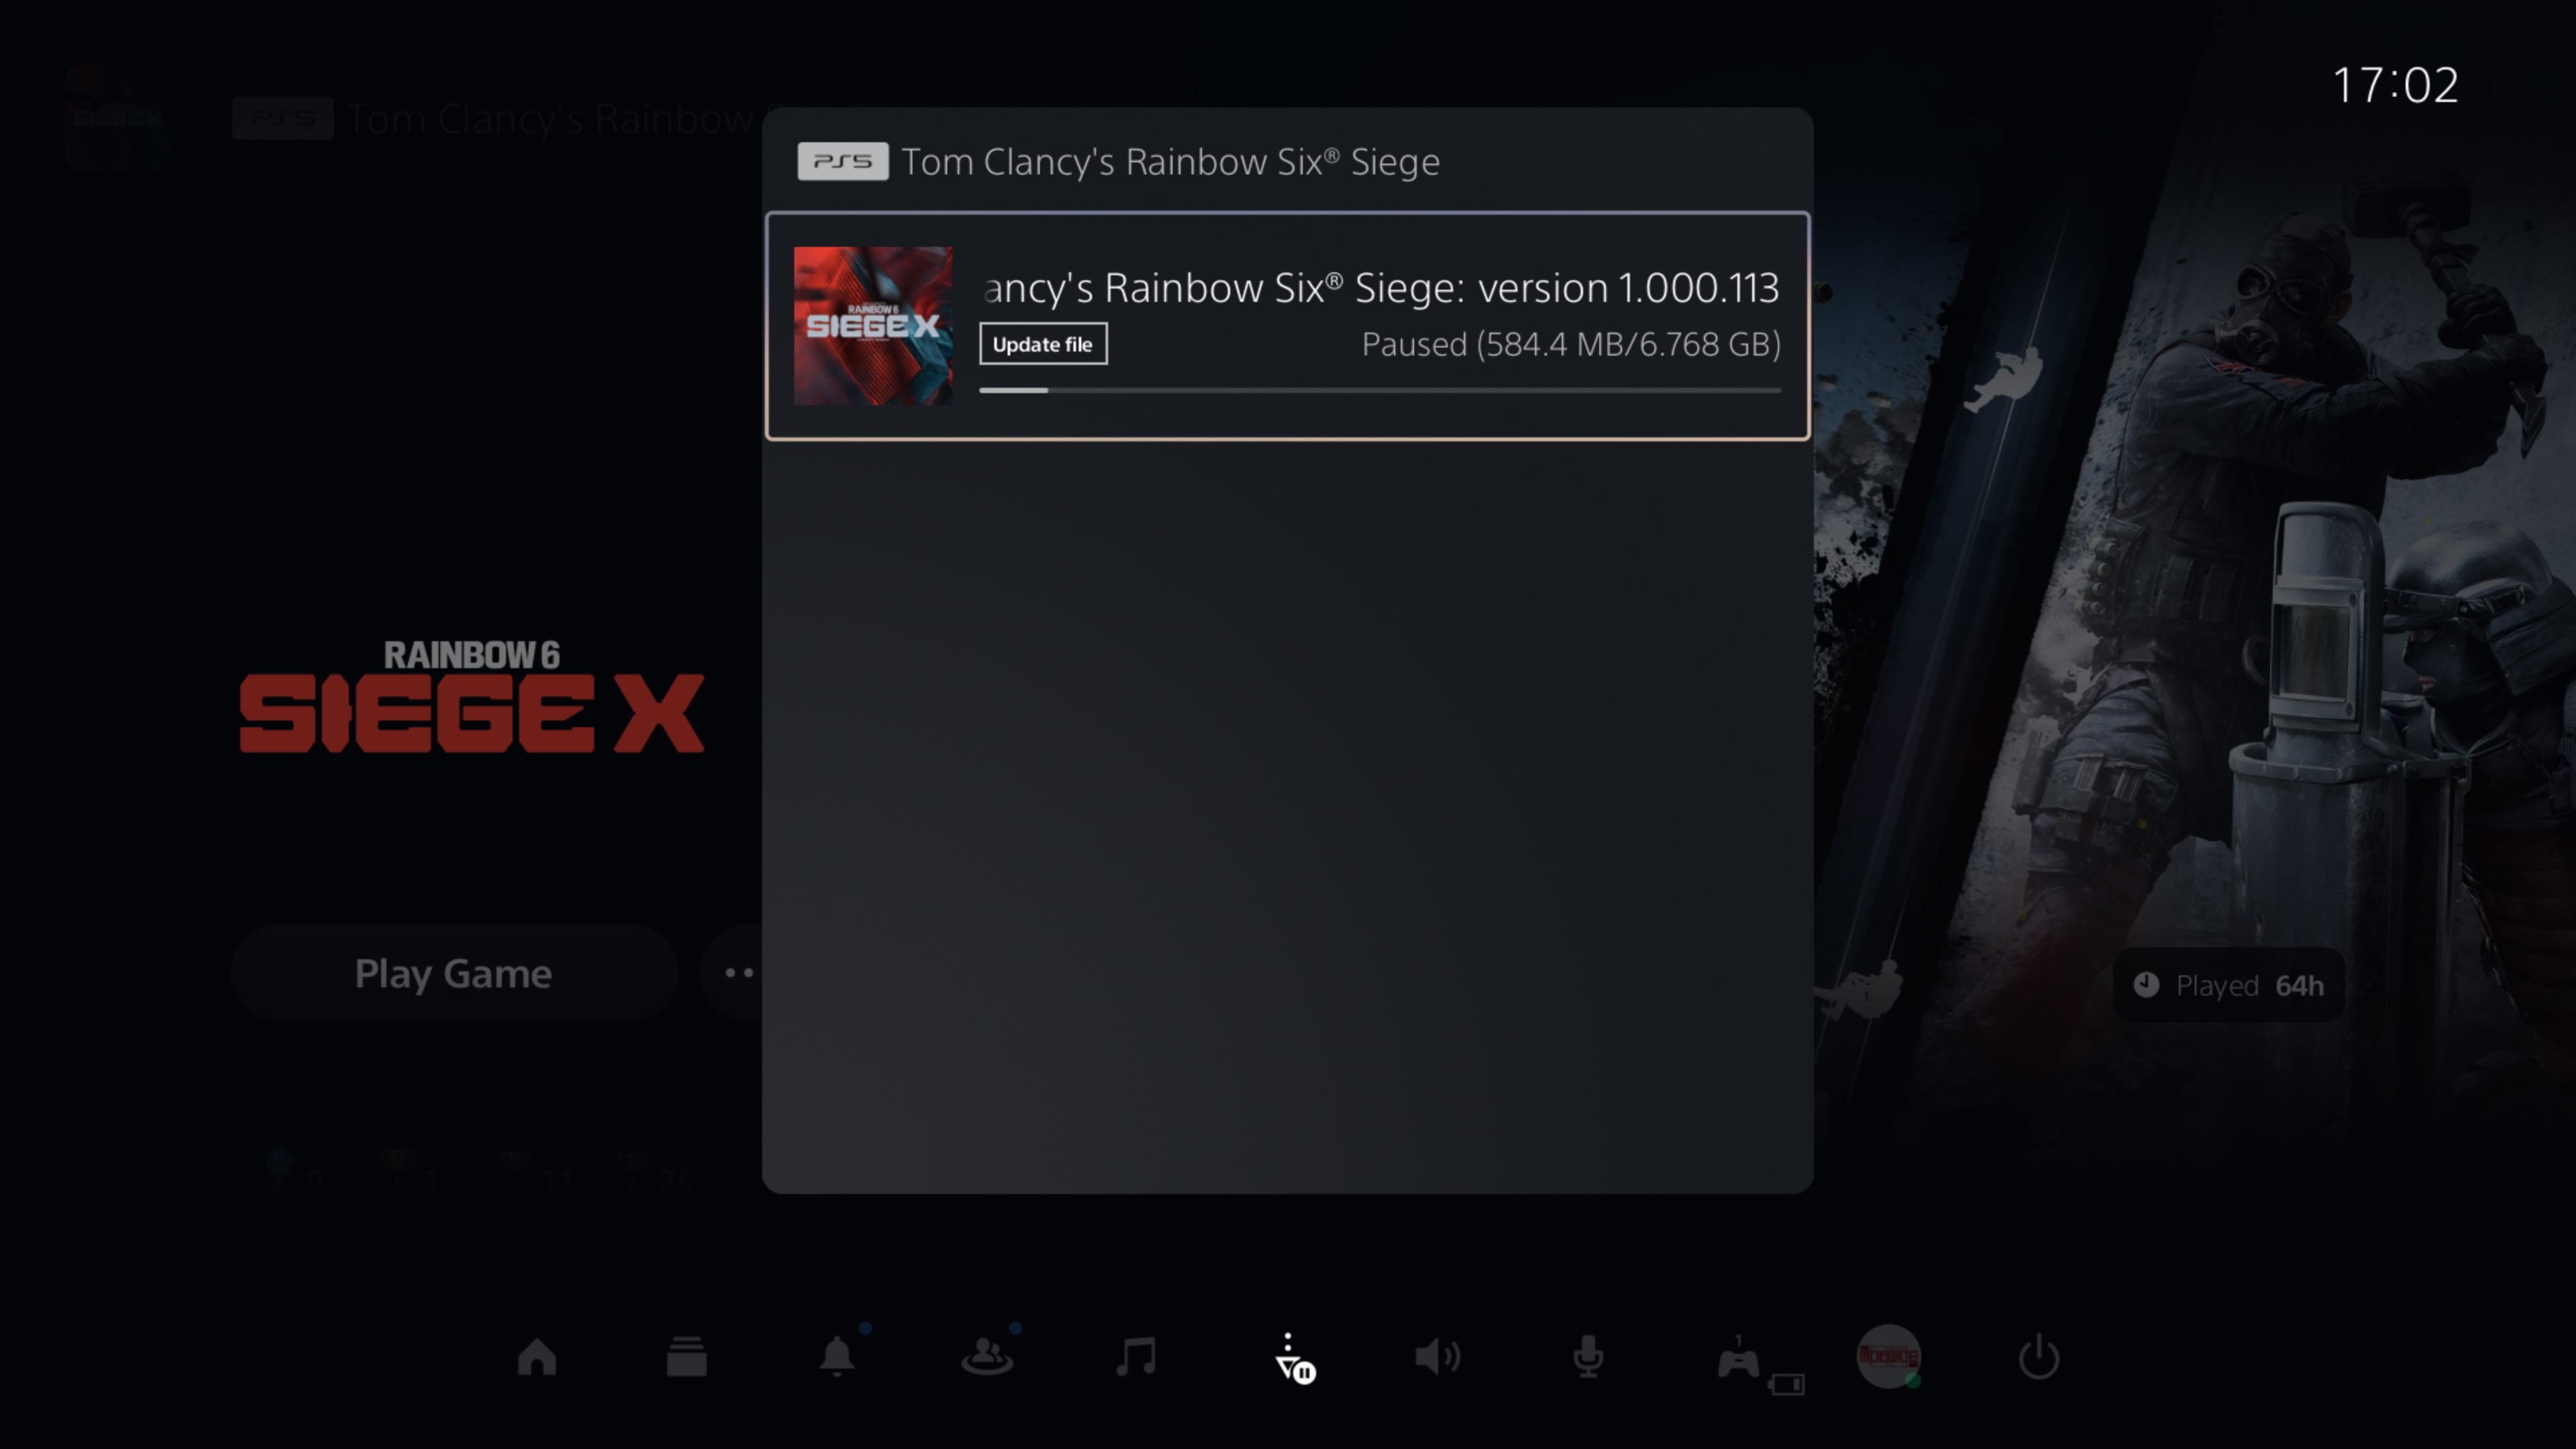Click the Played 64h badge
2576x1449 pixels.
(2228, 985)
